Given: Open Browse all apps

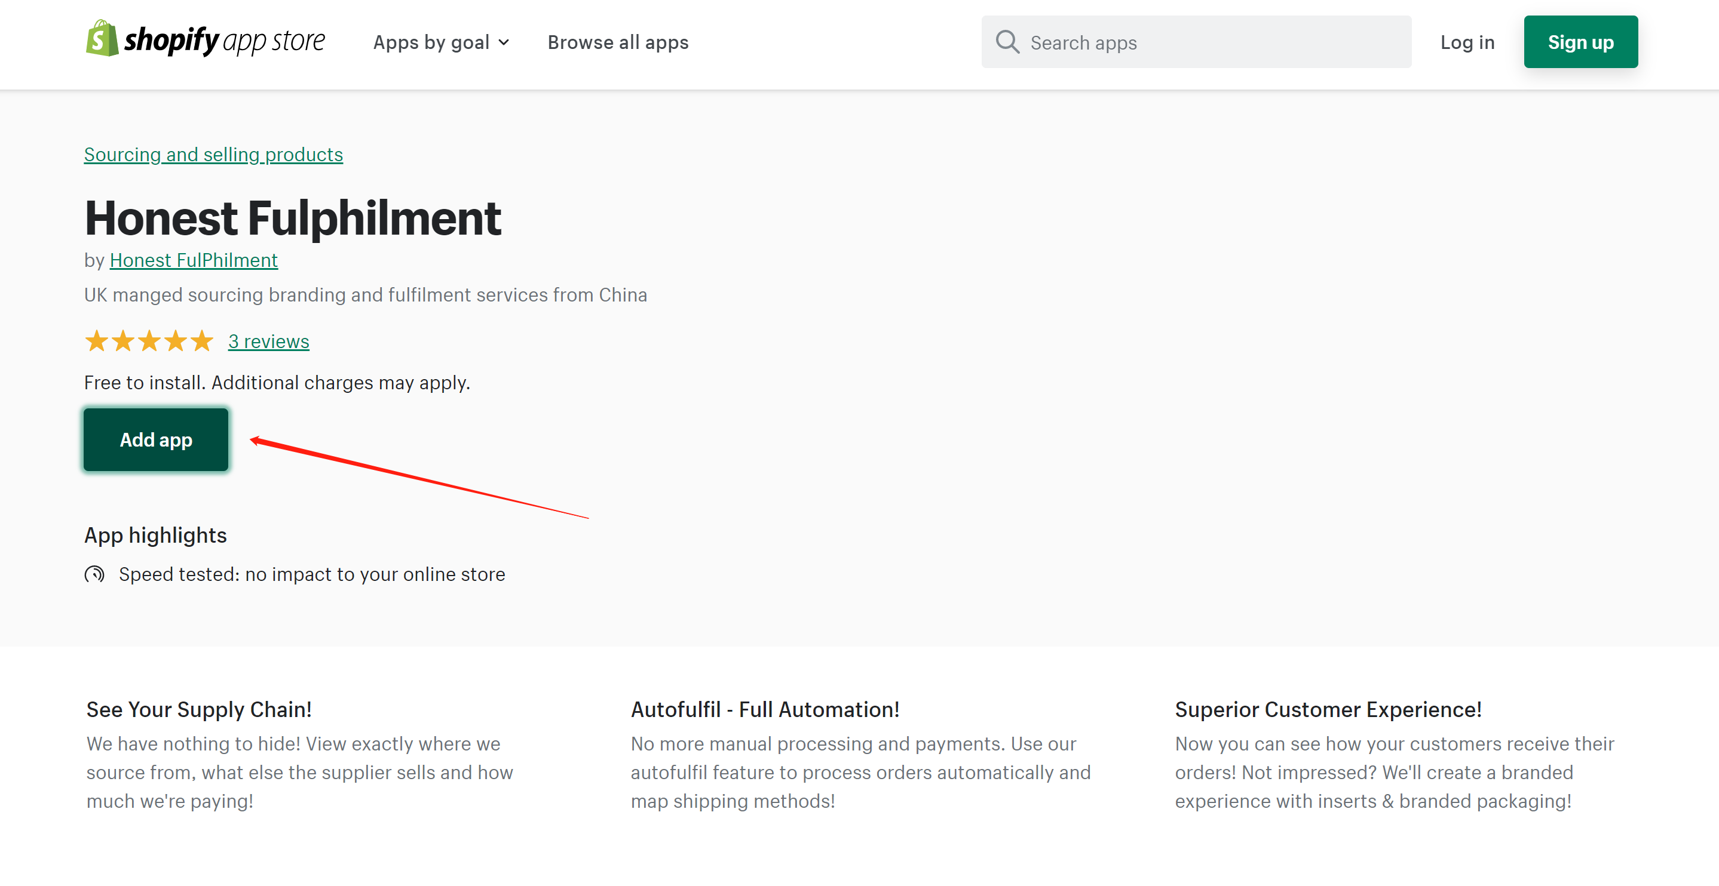Looking at the screenshot, I should pos(618,42).
